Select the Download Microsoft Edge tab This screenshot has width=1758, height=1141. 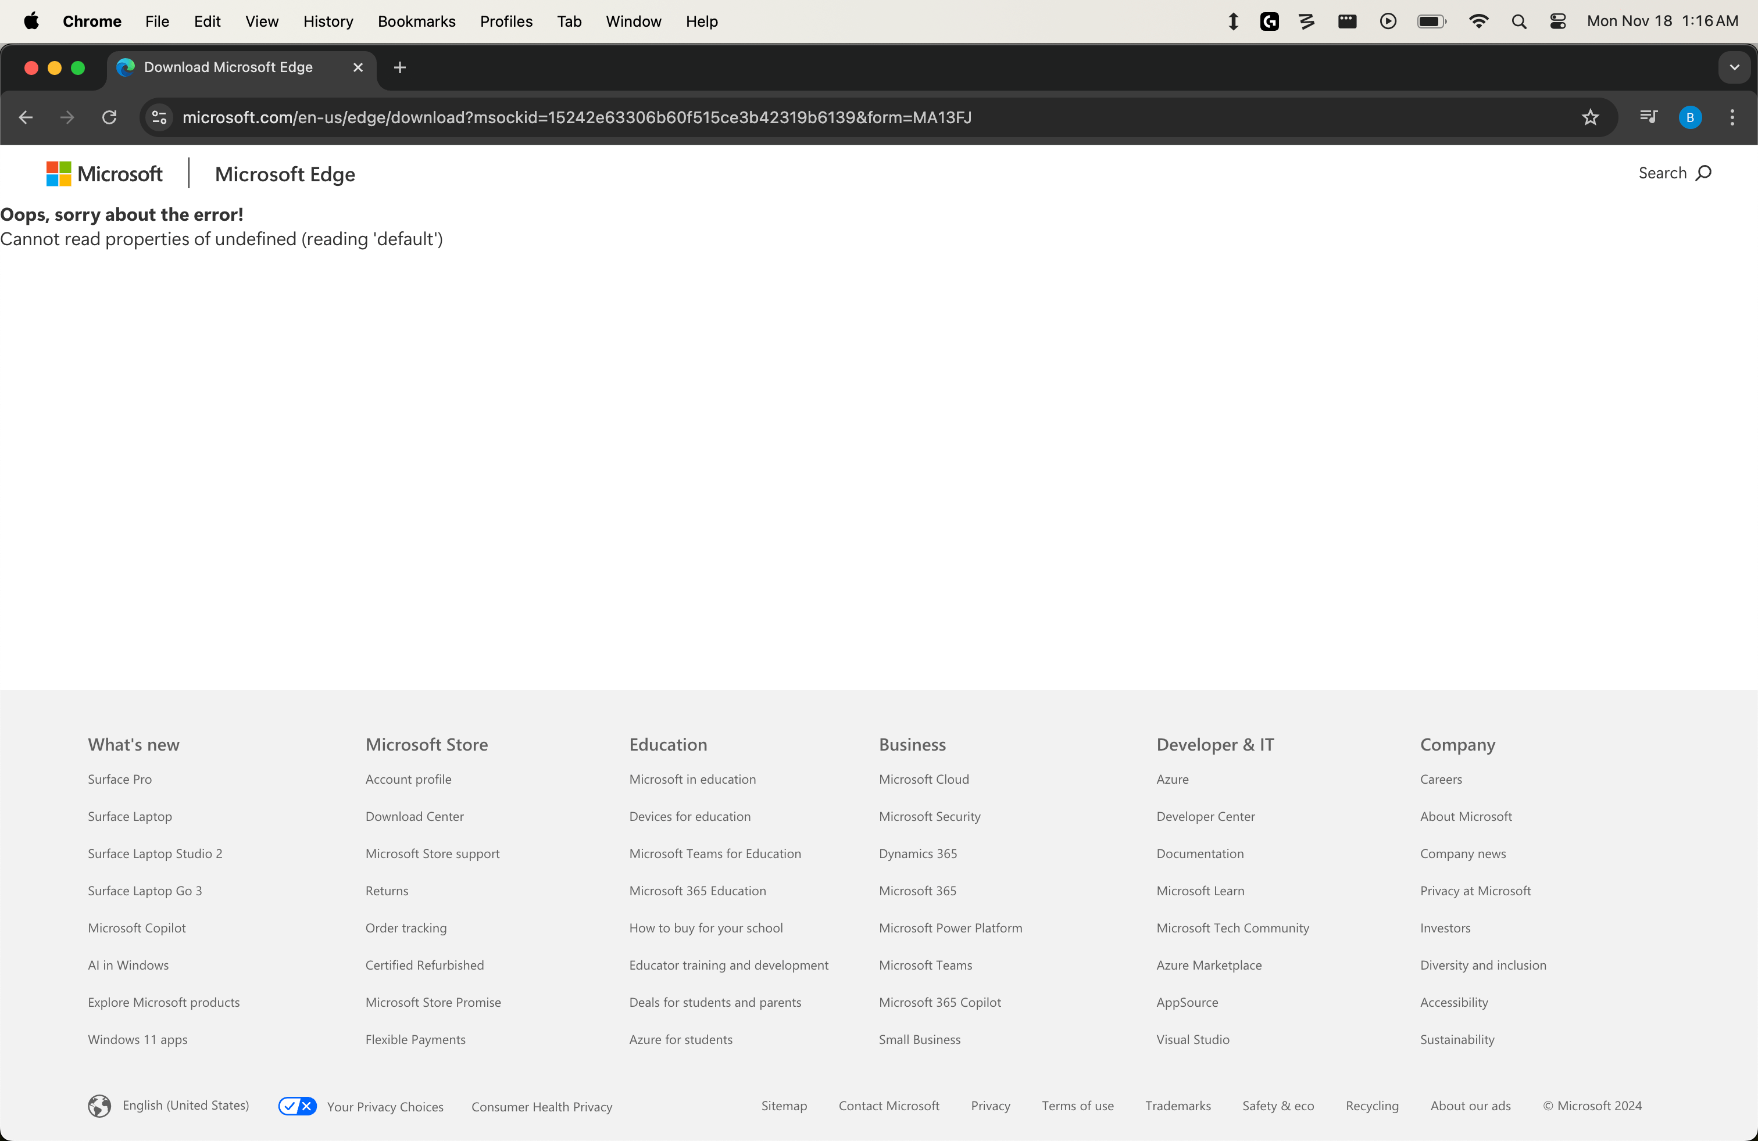[229, 68]
